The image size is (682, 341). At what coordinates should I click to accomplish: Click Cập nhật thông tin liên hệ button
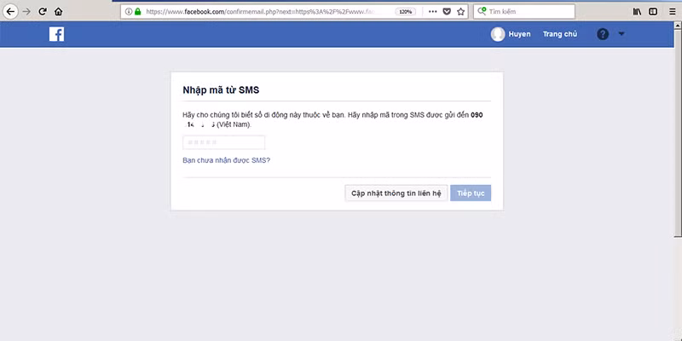tap(396, 194)
